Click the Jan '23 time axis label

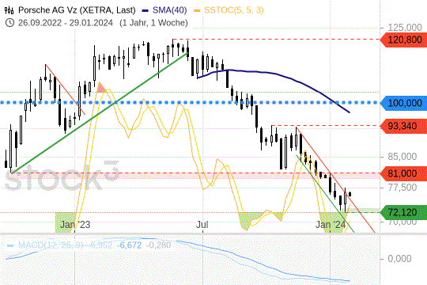(75, 225)
